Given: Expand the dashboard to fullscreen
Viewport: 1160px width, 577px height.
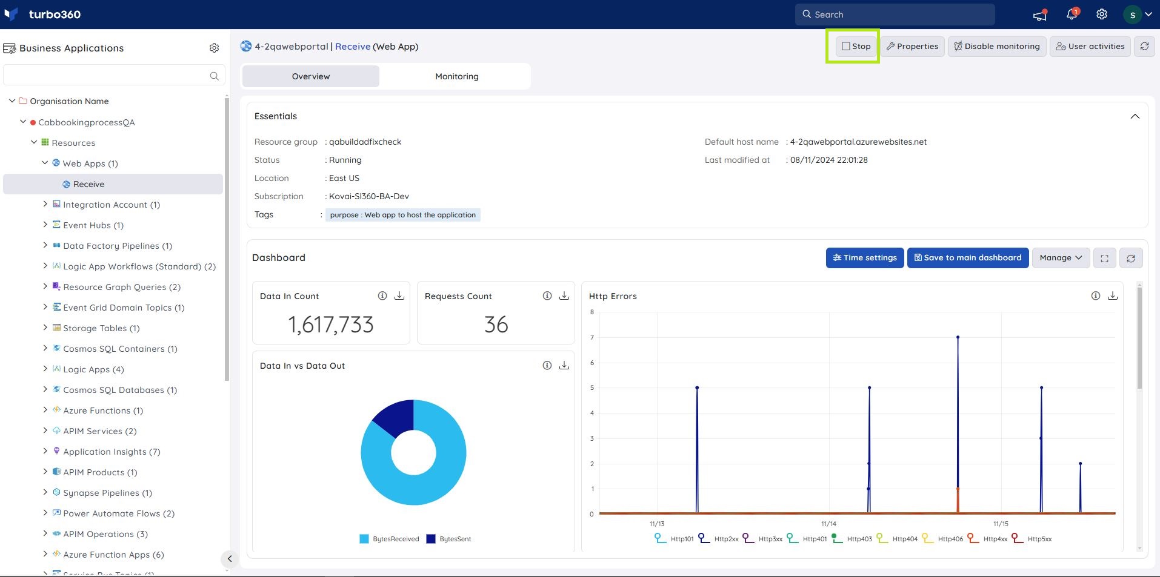Looking at the screenshot, I should (x=1104, y=258).
